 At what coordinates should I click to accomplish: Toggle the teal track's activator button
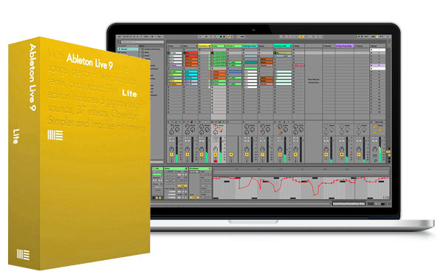[280, 154]
